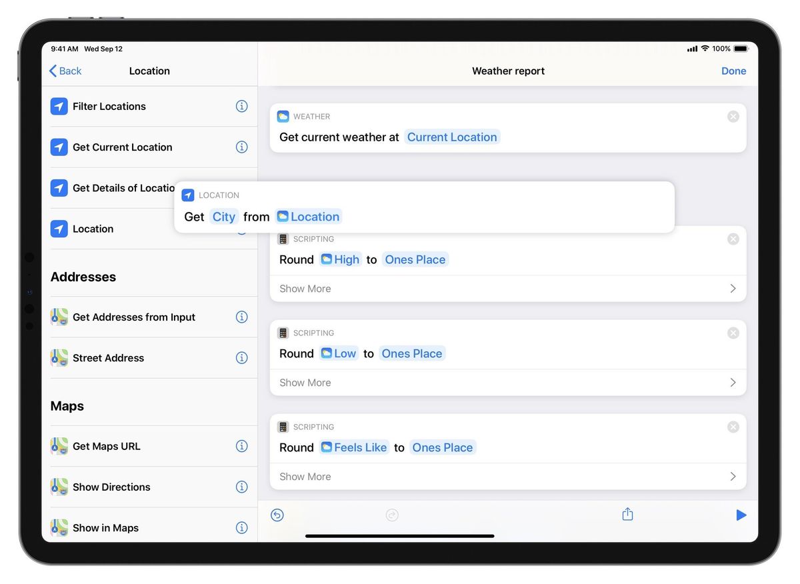Select the Get Current Location action
This screenshot has height=584, width=800.
[123, 147]
